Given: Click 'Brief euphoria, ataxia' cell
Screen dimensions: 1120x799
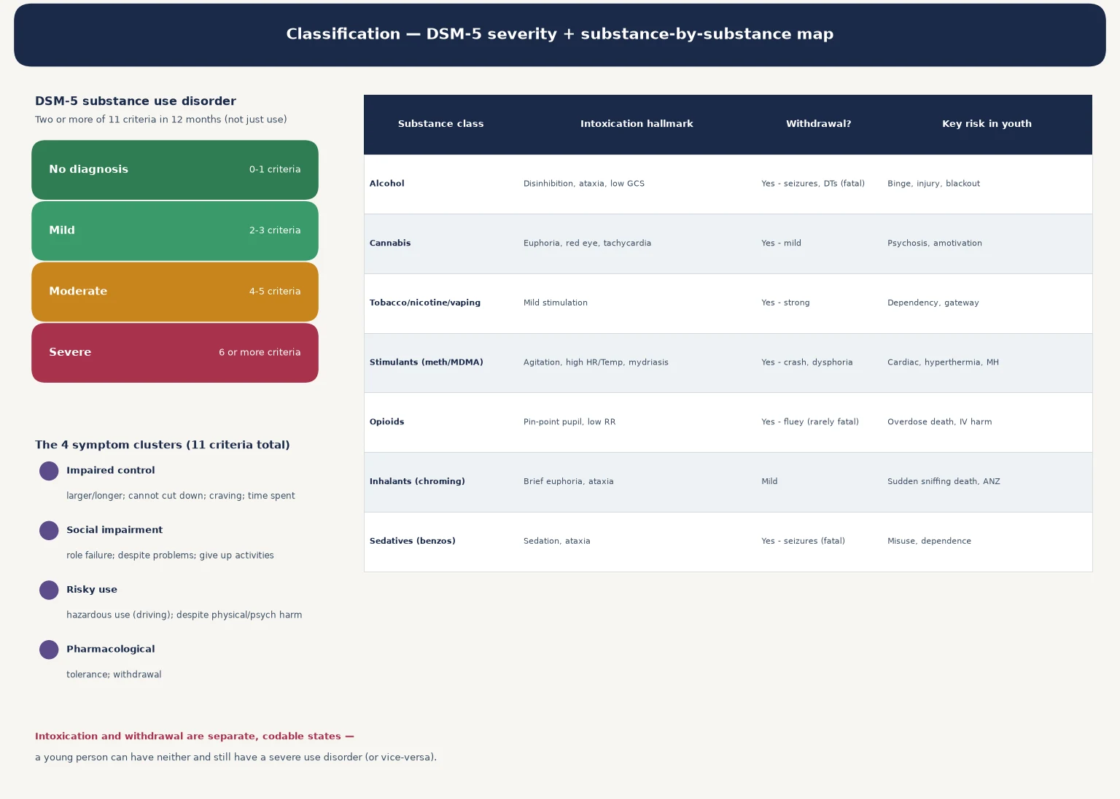Looking at the screenshot, I should [x=569, y=481].
